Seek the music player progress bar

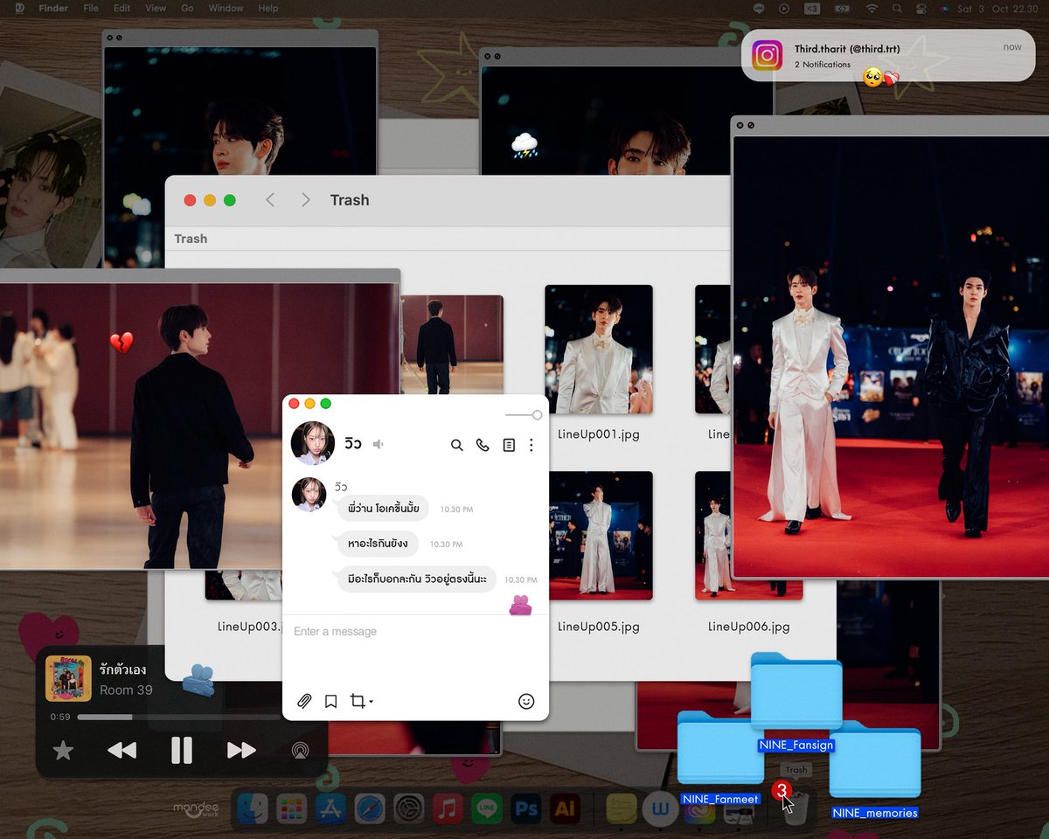pos(178,717)
